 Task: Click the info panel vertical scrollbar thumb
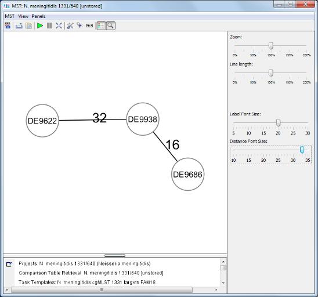coord(223,268)
